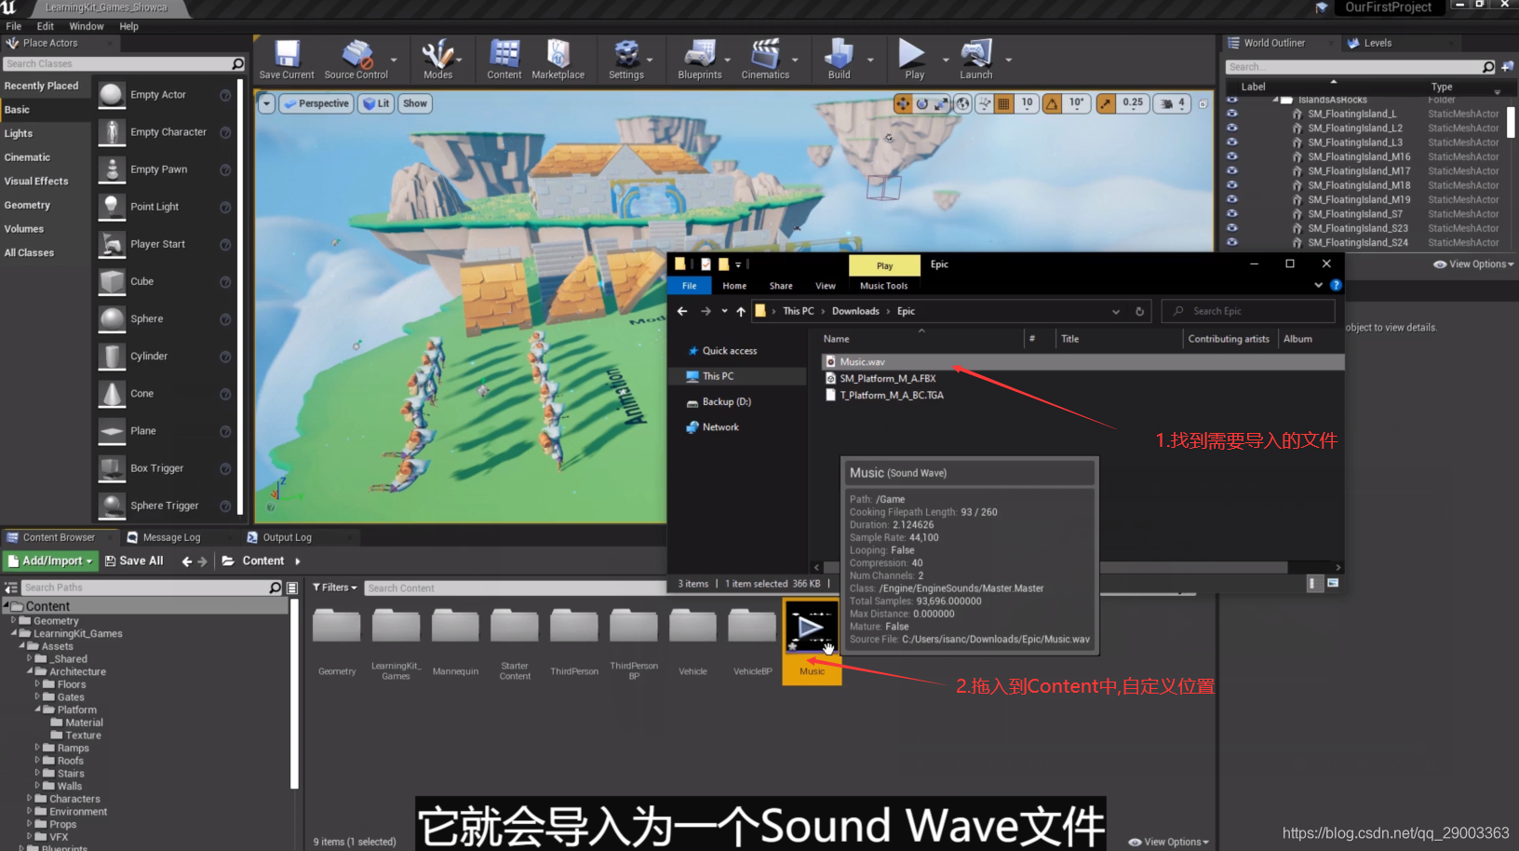Click the viewport Show button
Image resolution: width=1519 pixels, height=851 pixels.
tap(415, 103)
